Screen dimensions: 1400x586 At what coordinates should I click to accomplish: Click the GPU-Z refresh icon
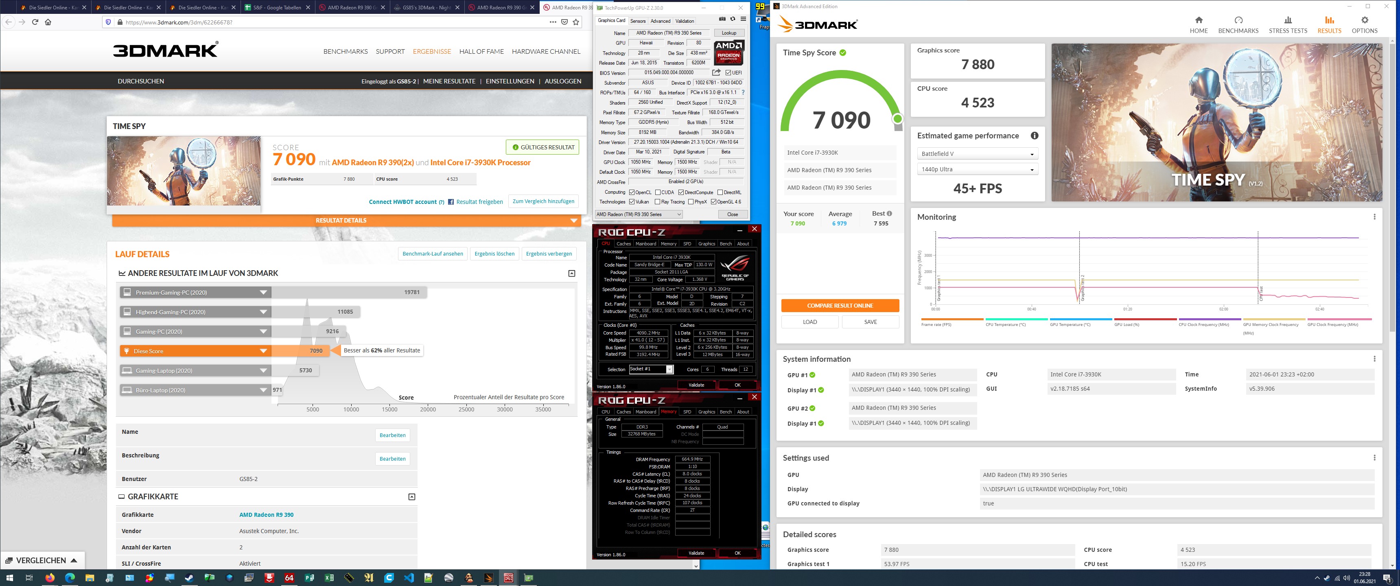733,20
